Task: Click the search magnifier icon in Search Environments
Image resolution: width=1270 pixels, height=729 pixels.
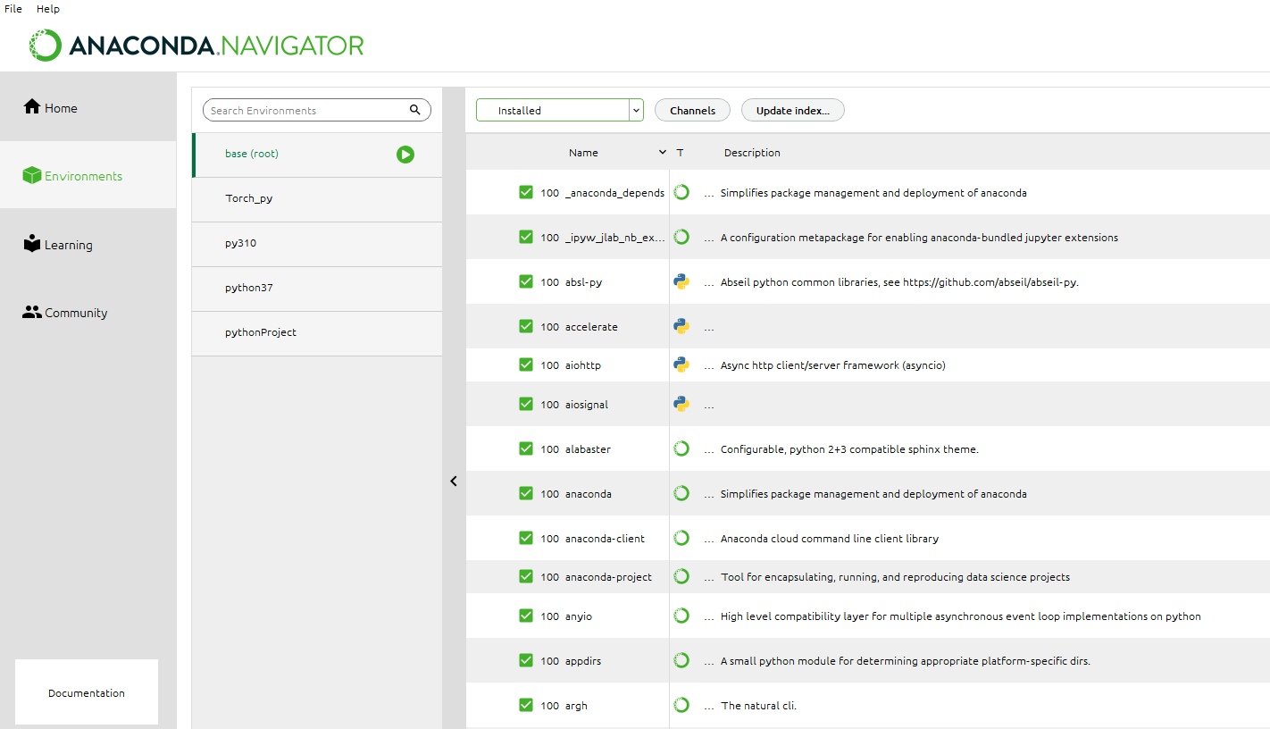Action: (415, 110)
